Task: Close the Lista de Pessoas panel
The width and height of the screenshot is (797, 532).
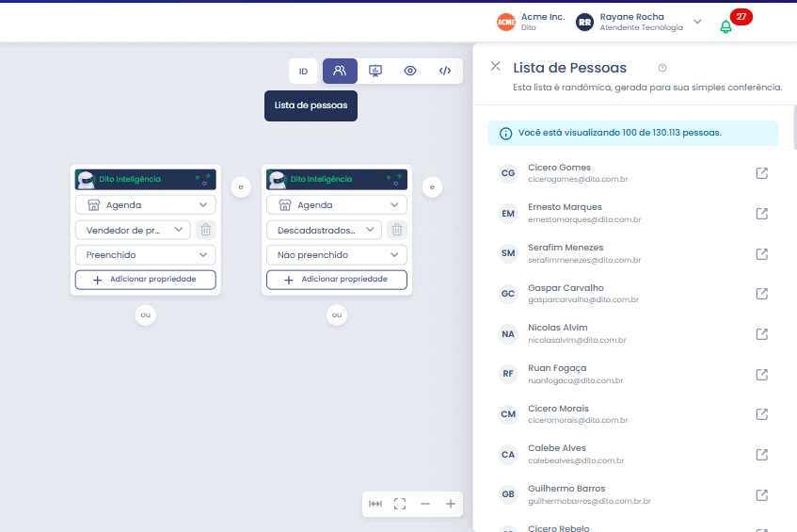Action: (x=496, y=66)
